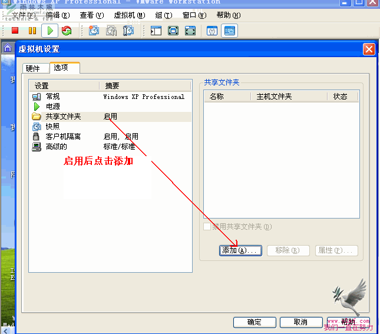Open the 文件(F) menu
380x334 pixels.
tap(24, 15)
